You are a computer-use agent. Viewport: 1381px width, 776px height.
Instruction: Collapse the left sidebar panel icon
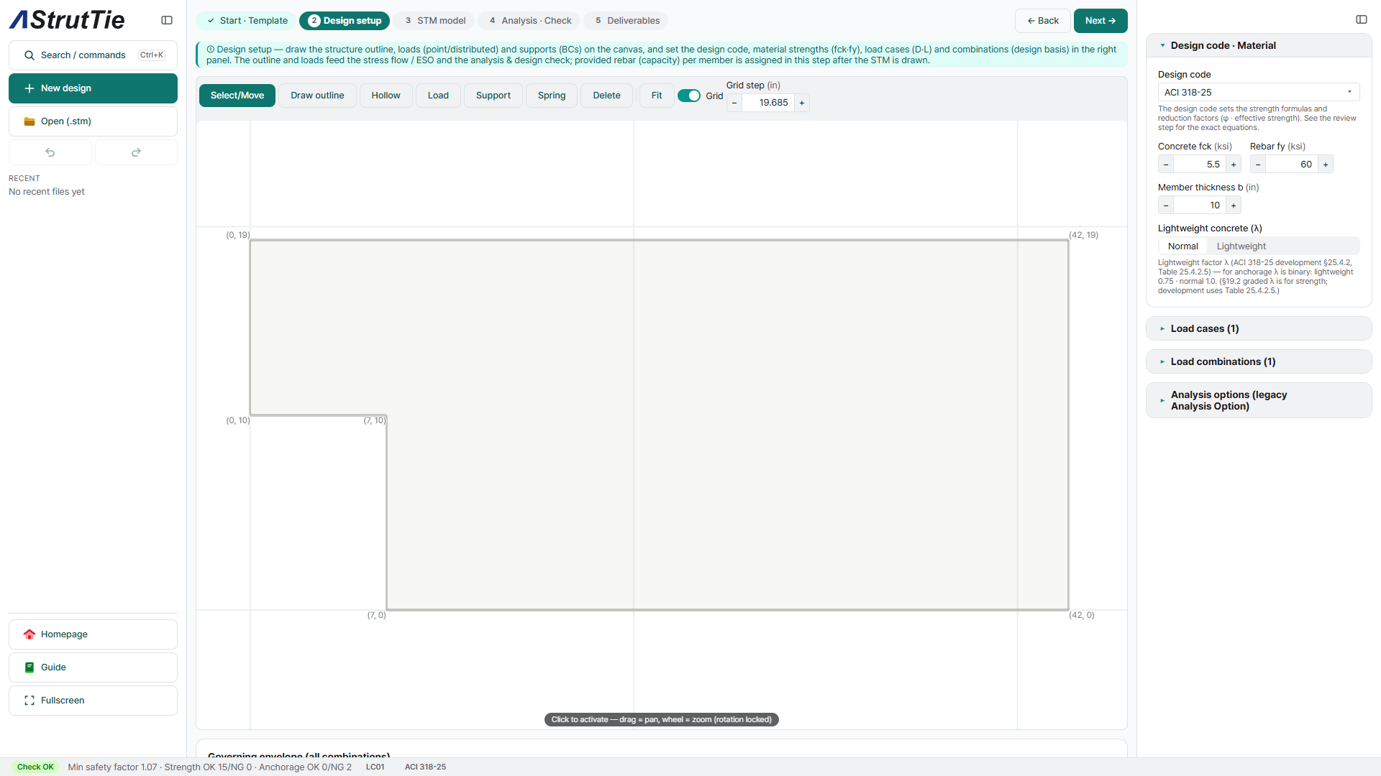tap(167, 20)
